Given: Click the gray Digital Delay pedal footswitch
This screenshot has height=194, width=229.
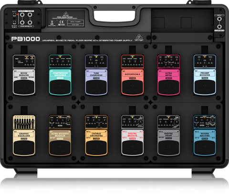Looking at the screenshot, I should (168, 147).
